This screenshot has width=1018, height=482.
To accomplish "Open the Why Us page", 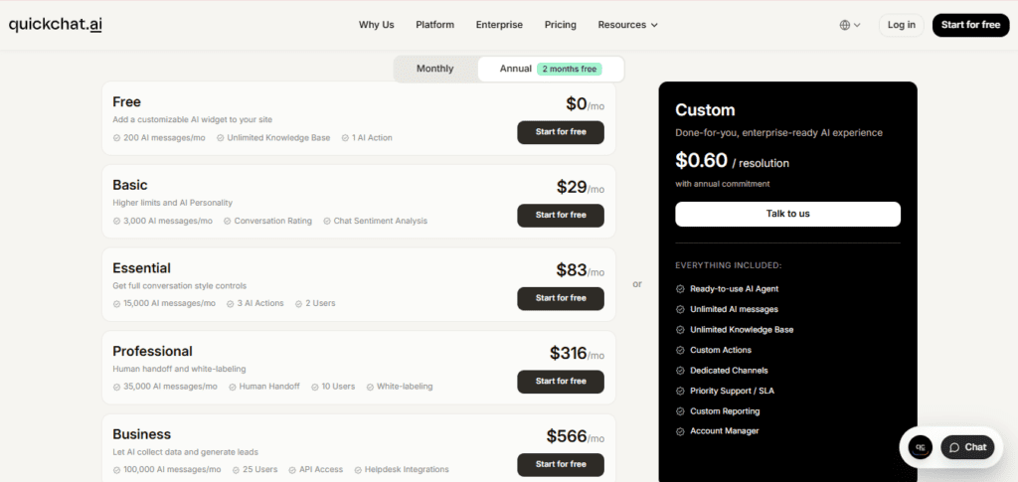I will [376, 25].
